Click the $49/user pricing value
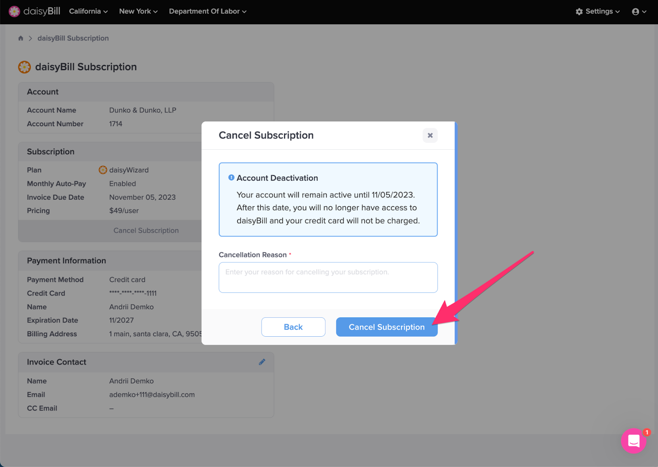Screen dimensions: 658x467 pos(124,210)
